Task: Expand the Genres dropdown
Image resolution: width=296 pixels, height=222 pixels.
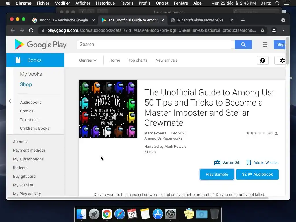Action: (88, 60)
